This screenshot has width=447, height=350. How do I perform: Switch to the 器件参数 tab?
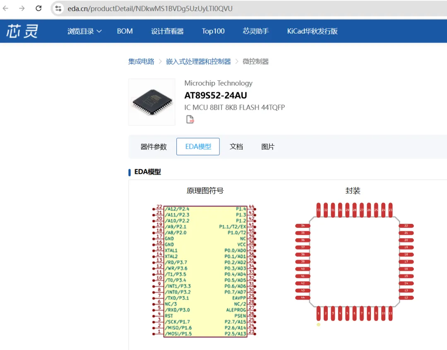[154, 146]
